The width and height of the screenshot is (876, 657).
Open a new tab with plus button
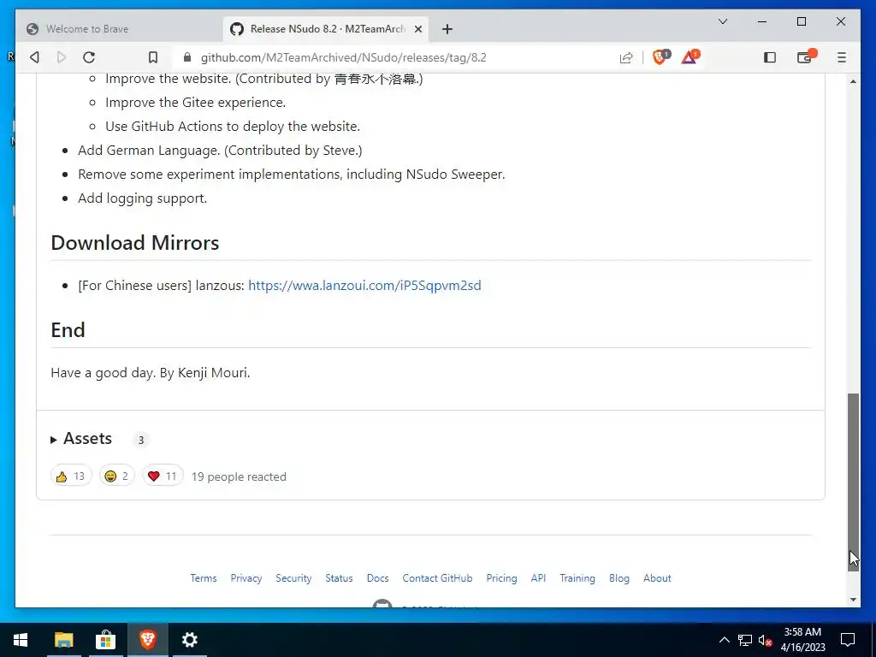tap(447, 29)
